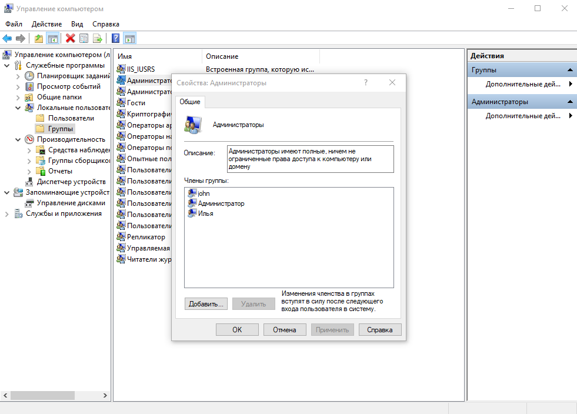Select the Репликатор group icon
This screenshot has height=414, width=577.
pyautogui.click(x=121, y=236)
